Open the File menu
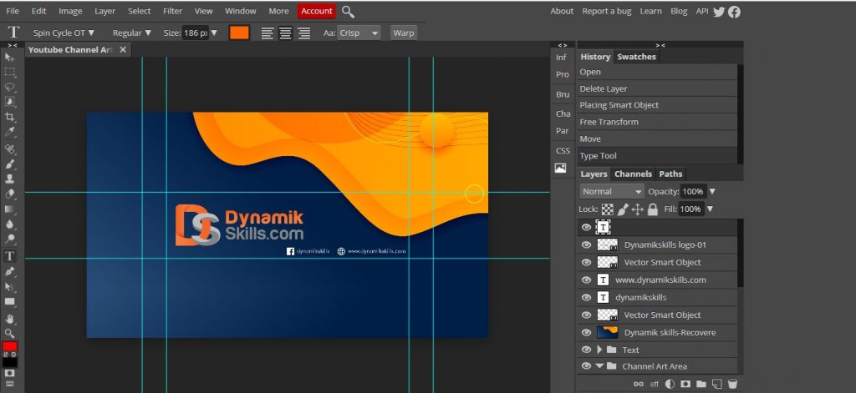Screen dimensions: 856x393 12,11
